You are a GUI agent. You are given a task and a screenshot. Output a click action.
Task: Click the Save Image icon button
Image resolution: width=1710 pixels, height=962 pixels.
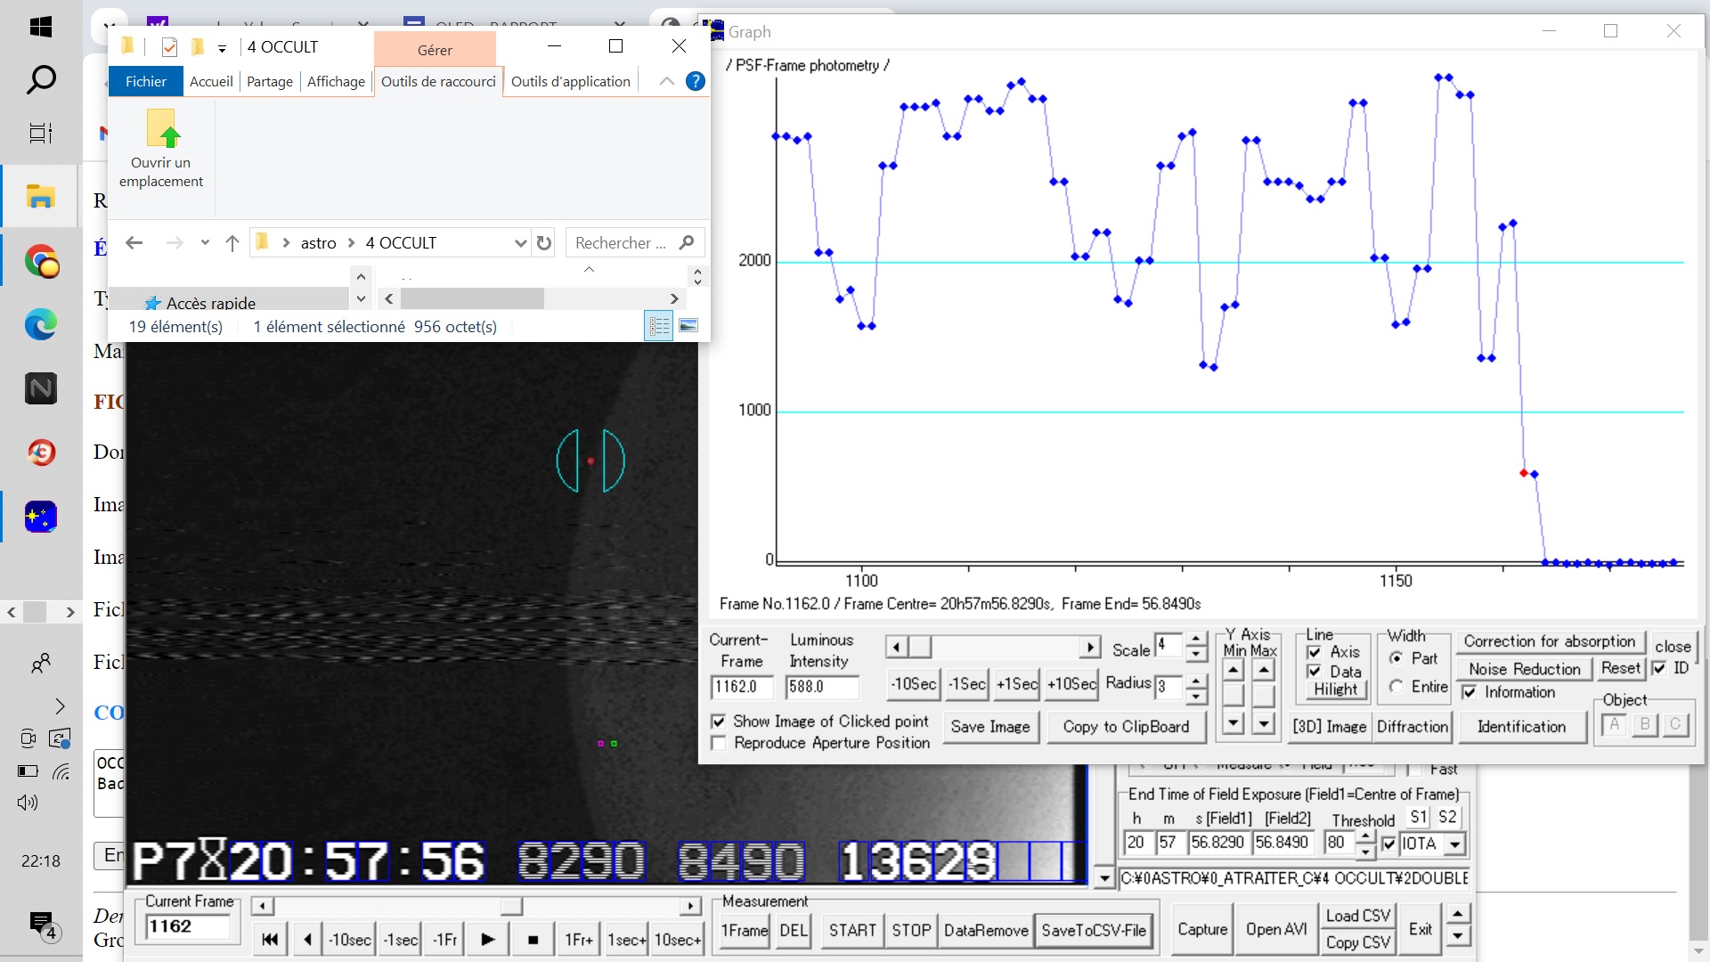point(990,726)
